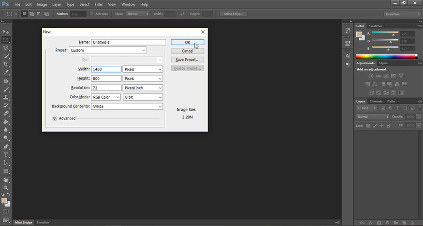Select the Paint Bucket tool
The height and width of the screenshot is (226, 423).
tap(6, 122)
